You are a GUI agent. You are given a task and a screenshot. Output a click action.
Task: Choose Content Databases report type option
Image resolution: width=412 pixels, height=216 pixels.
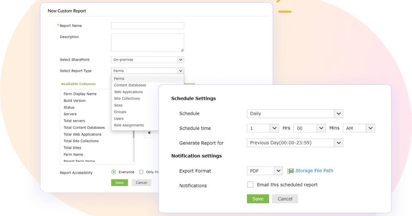130,85
